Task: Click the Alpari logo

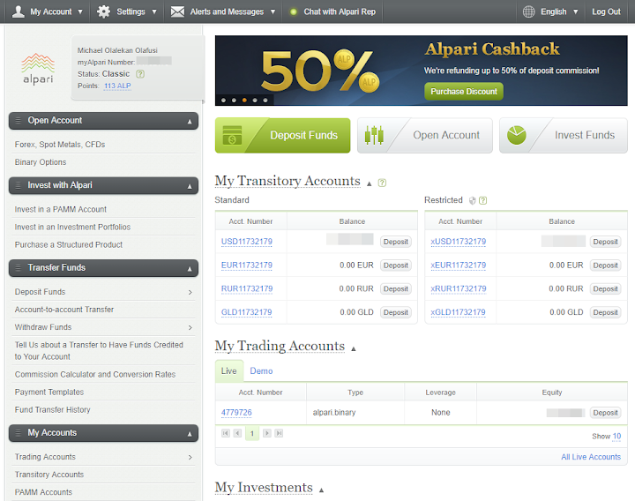Action: pyautogui.click(x=38, y=68)
